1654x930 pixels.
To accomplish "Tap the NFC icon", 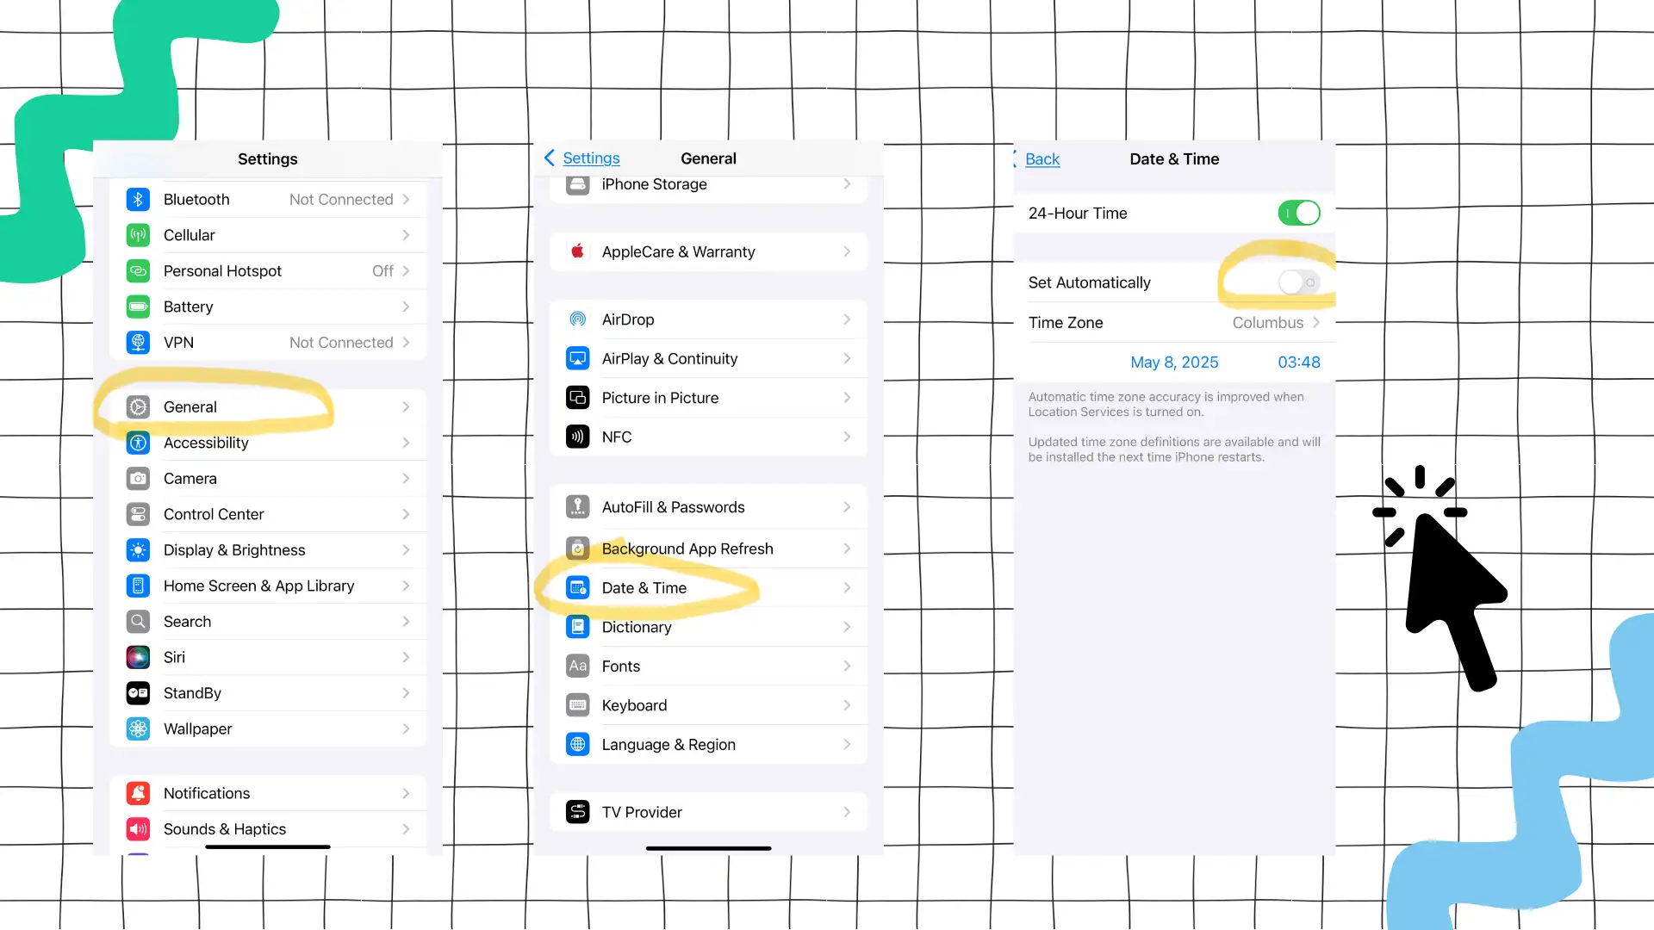I will pos(578,437).
